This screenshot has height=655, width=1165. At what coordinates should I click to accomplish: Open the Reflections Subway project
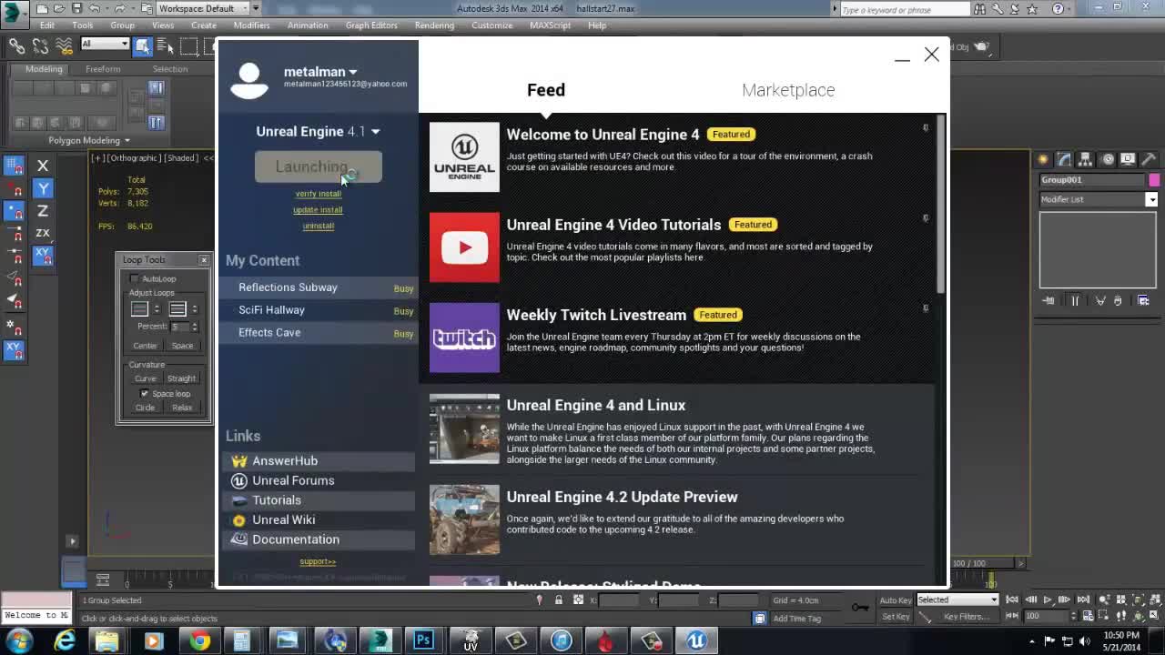coord(319,287)
